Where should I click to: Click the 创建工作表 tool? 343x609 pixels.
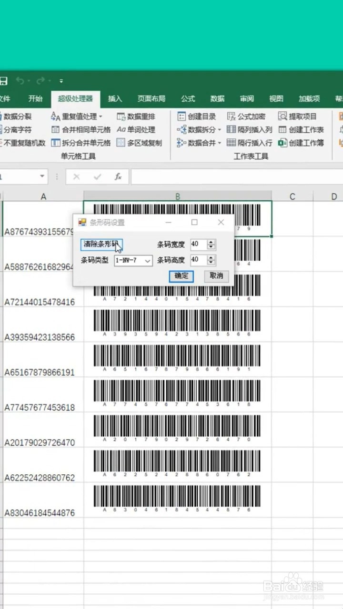(301, 129)
